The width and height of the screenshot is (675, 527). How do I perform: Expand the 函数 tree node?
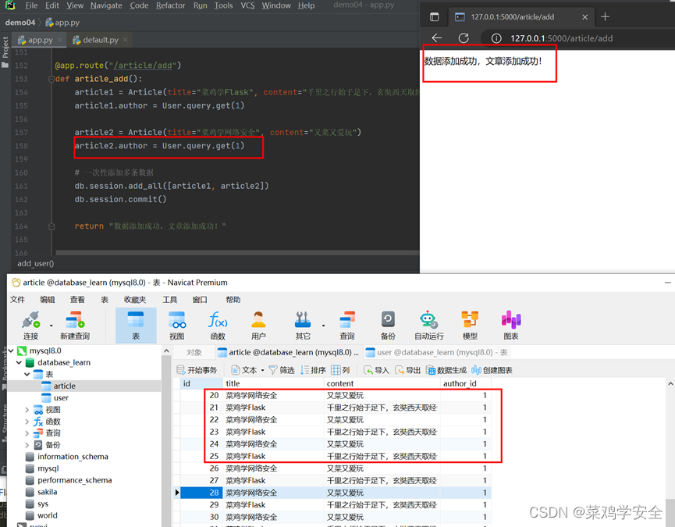click(x=27, y=422)
